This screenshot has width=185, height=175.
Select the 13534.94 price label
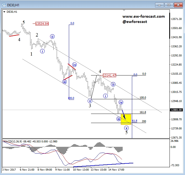[42, 24]
